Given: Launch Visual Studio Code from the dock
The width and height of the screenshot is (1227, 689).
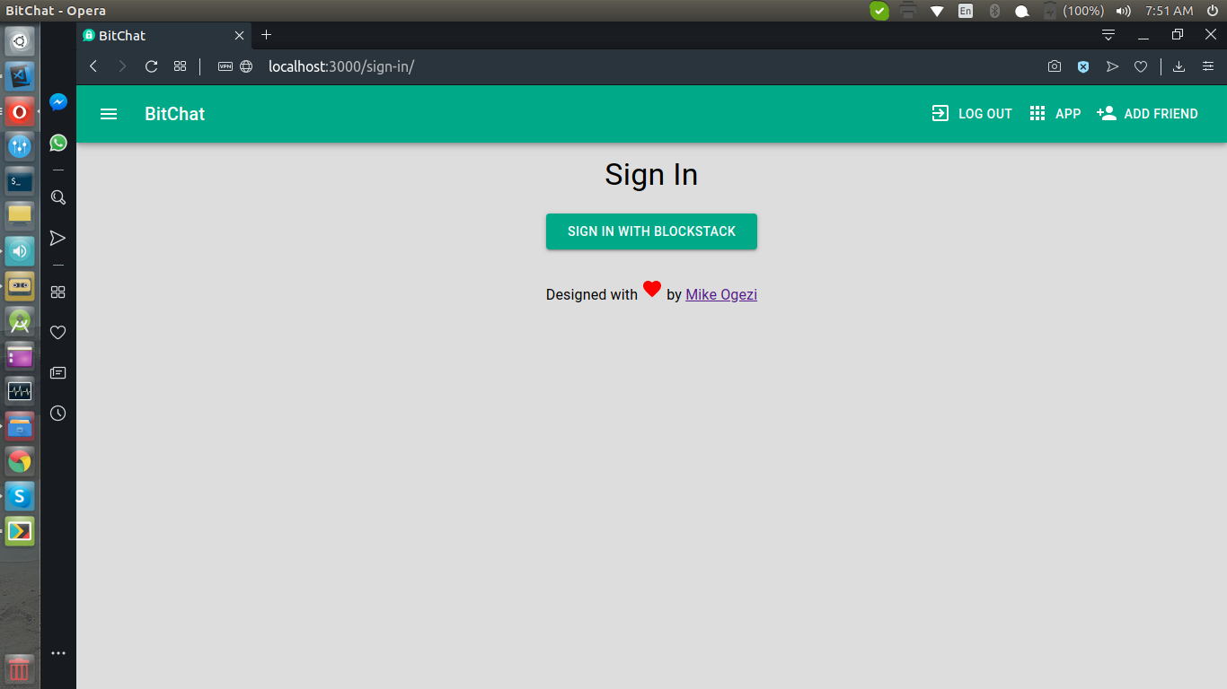Looking at the screenshot, I should coord(20,76).
